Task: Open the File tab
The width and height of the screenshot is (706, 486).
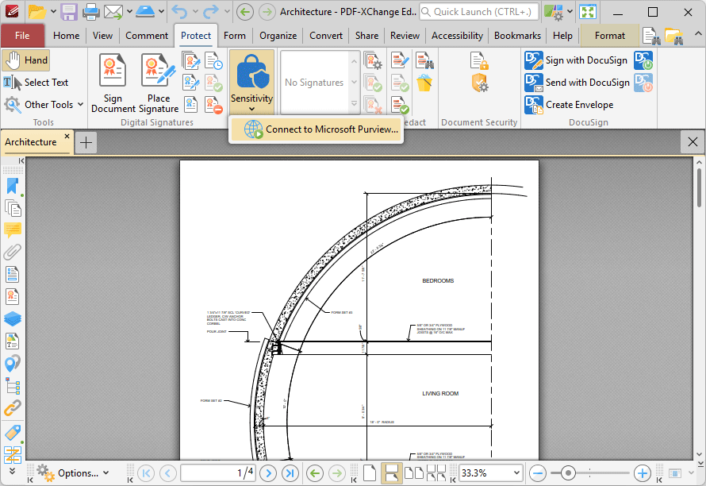Action: [22, 36]
